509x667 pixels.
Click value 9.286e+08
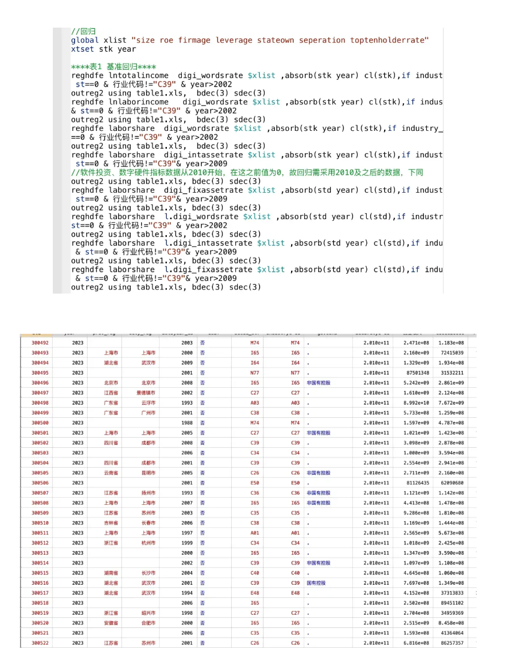[417, 513]
